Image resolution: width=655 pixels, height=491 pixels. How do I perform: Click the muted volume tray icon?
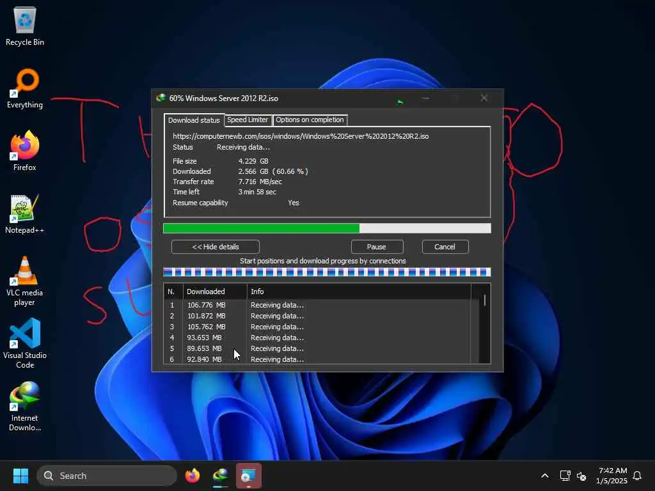pyautogui.click(x=581, y=476)
